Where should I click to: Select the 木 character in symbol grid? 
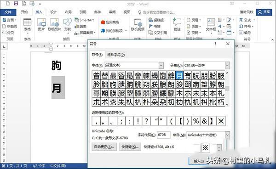179,93
